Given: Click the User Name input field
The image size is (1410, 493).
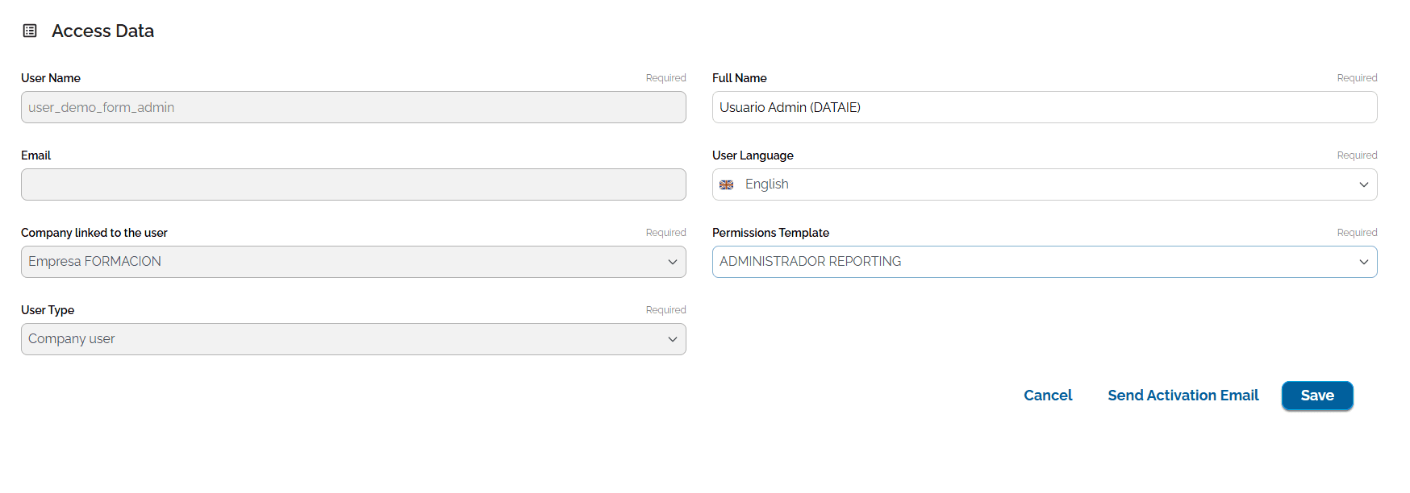Looking at the screenshot, I should tap(353, 107).
